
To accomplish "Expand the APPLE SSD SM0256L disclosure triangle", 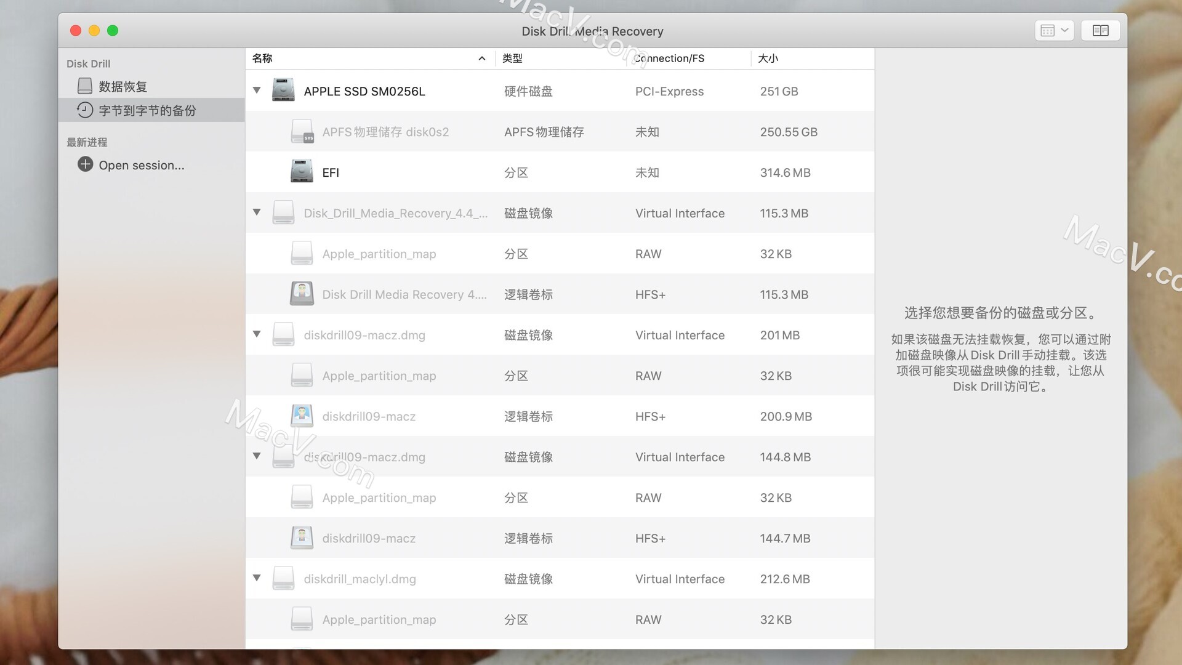I will tap(257, 91).
